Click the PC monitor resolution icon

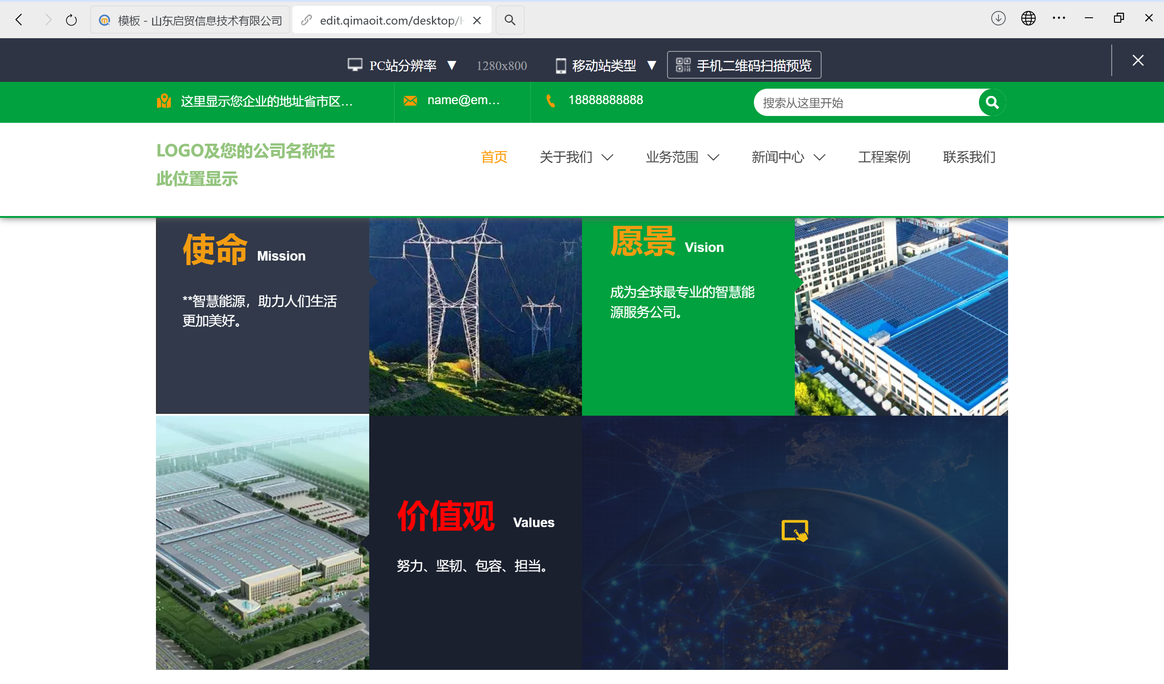pos(355,65)
